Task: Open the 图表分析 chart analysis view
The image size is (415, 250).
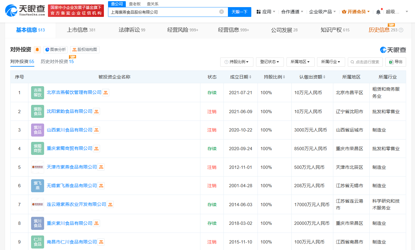Action: [56, 49]
